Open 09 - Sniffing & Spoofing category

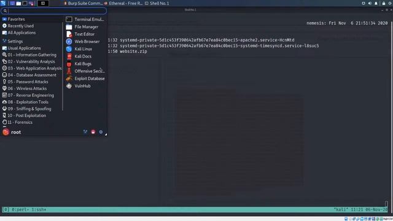pos(31,109)
